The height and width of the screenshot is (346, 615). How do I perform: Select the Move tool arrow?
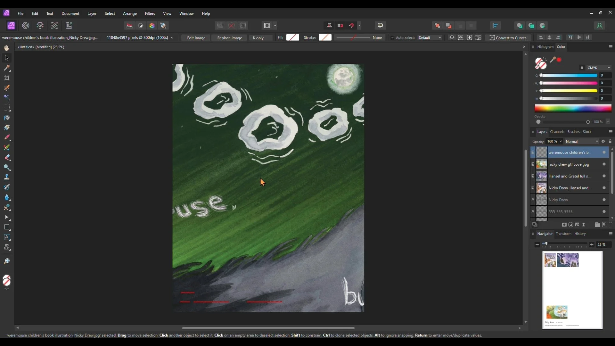pos(7,58)
